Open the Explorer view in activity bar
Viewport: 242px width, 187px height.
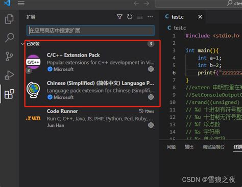coord(9,19)
